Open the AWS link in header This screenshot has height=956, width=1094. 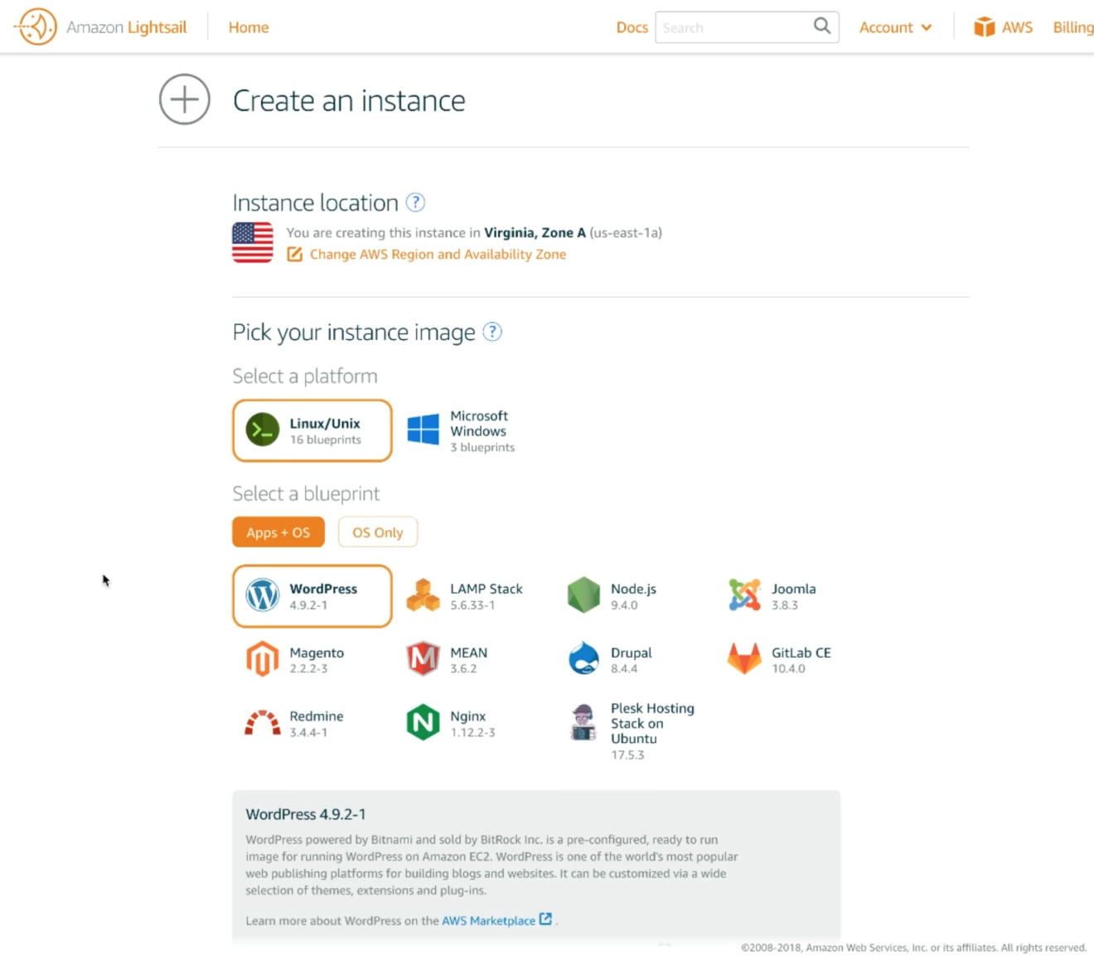point(1017,27)
